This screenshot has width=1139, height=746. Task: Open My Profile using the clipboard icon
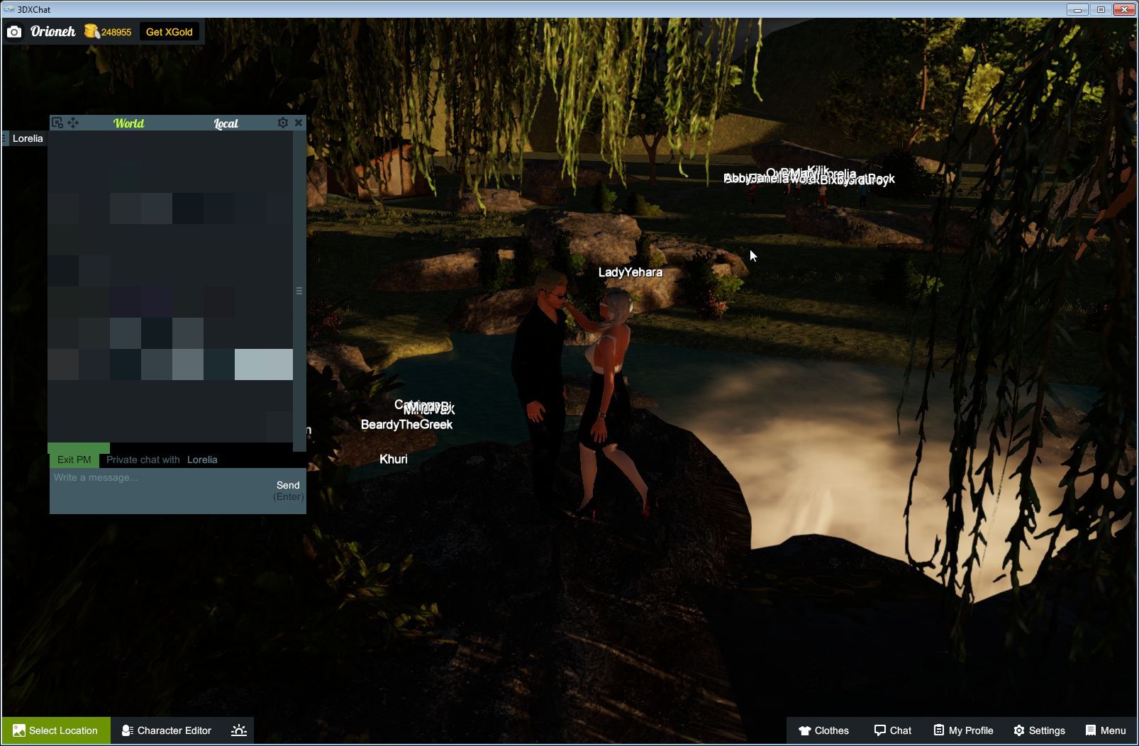pyautogui.click(x=938, y=730)
